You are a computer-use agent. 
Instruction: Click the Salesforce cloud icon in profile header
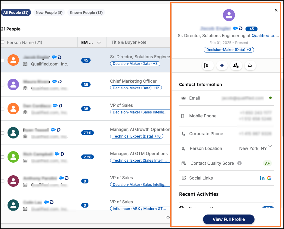tap(235, 28)
